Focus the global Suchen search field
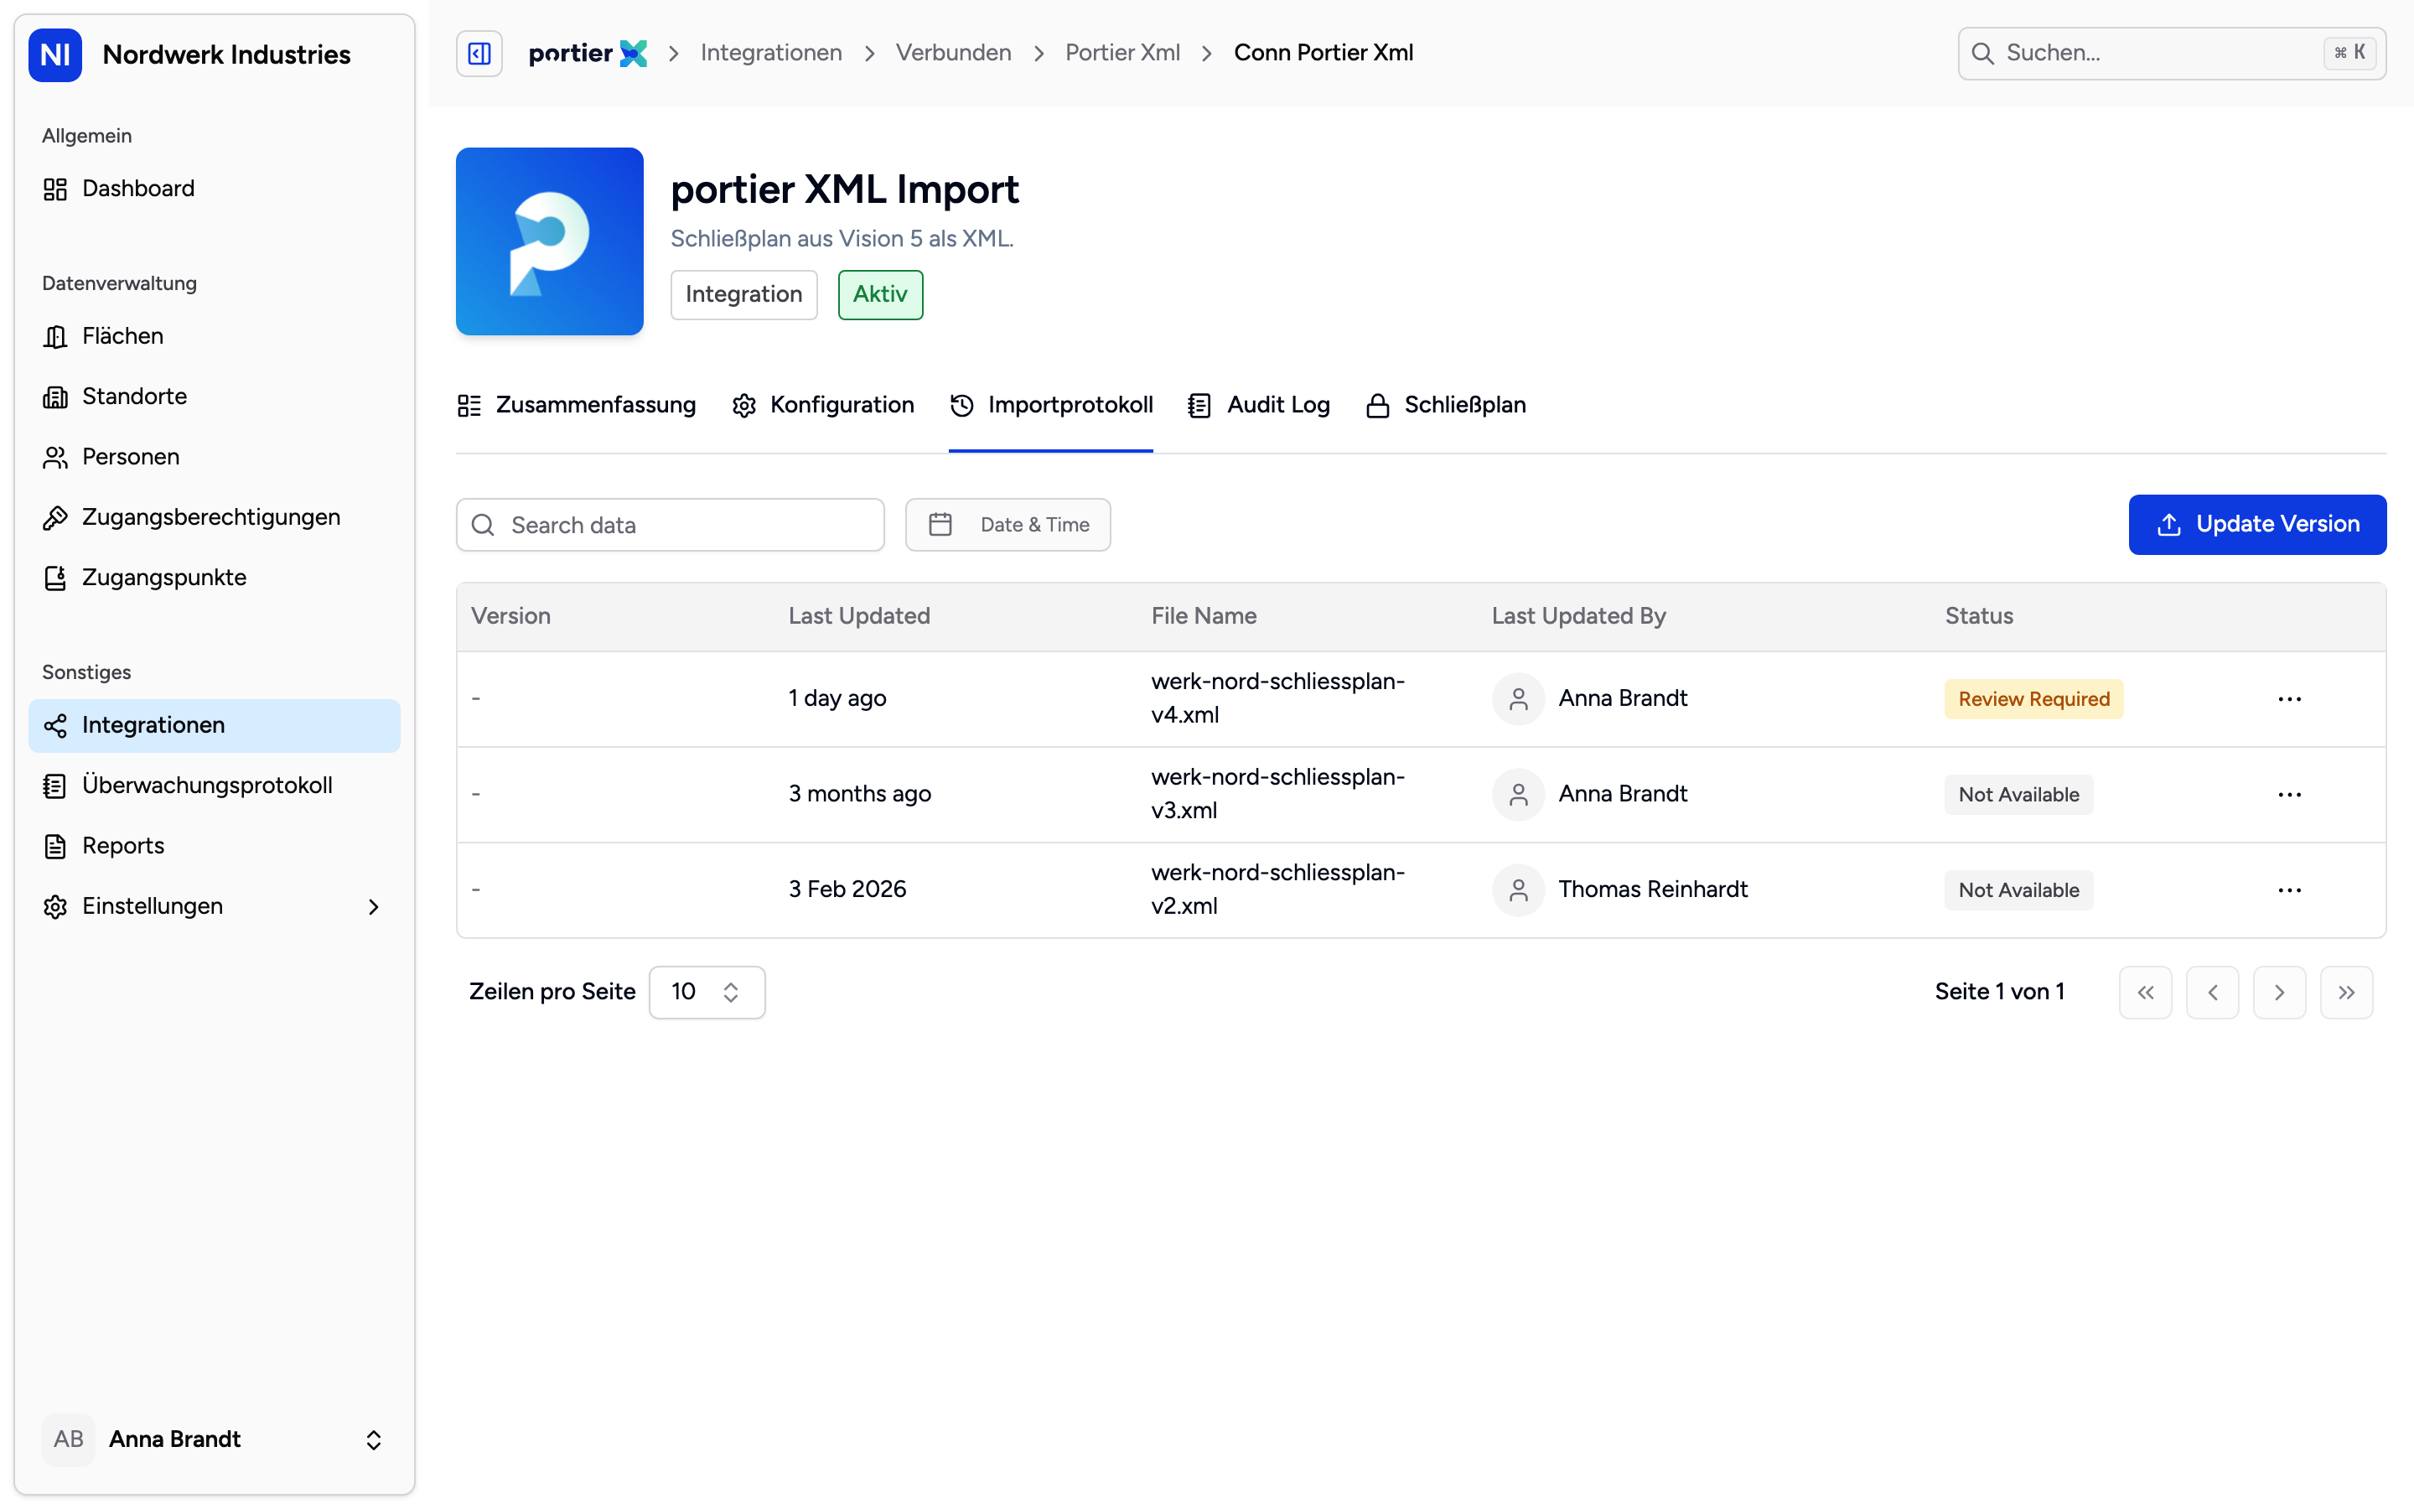Viewport: 2414px width, 1509px height. click(2172, 53)
